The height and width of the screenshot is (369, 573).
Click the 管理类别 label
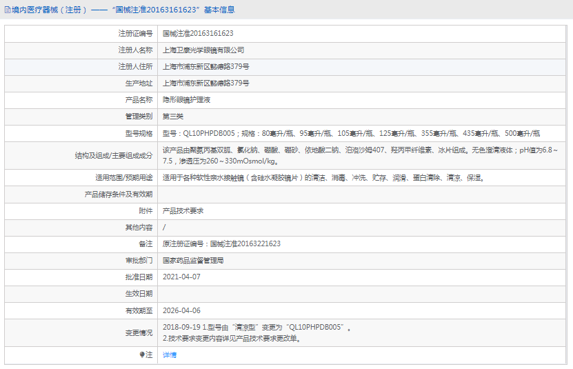tap(139, 117)
